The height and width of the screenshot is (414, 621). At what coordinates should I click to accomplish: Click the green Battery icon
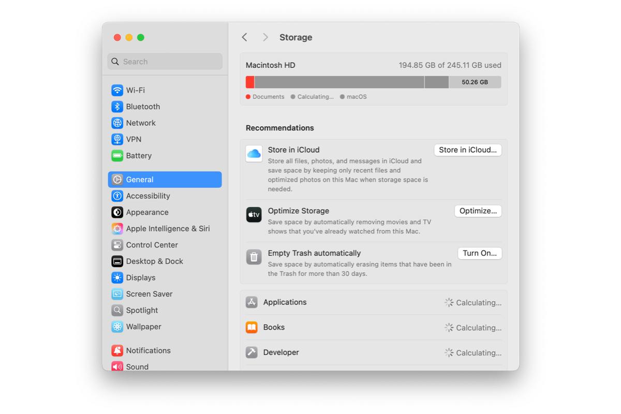(117, 156)
